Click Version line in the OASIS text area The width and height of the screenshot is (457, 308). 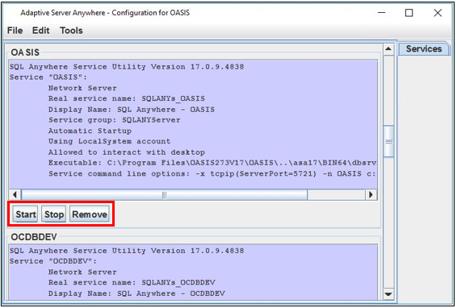[127, 67]
